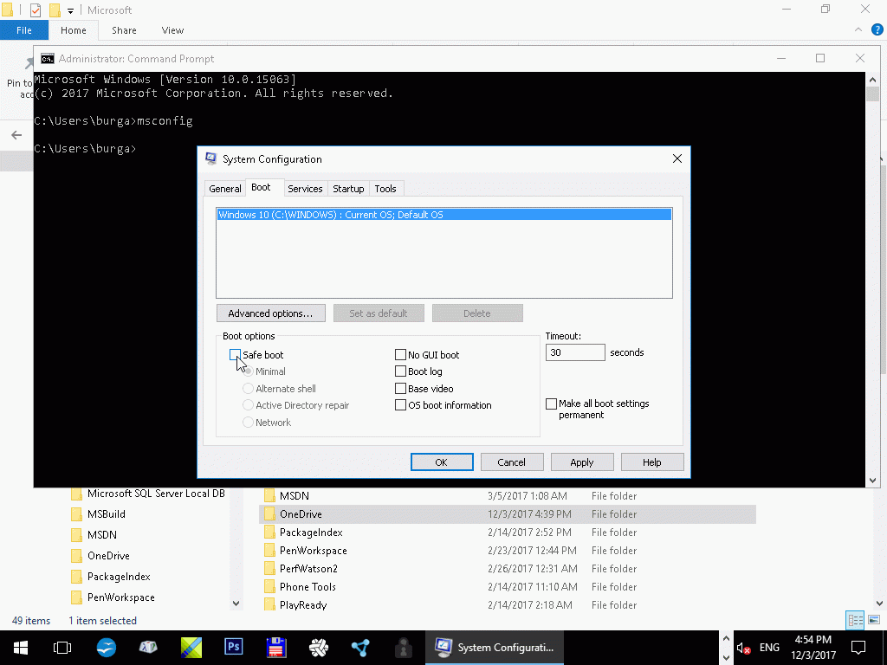The height and width of the screenshot is (665, 887).
Task: Open the green diagonal pencil taskbar icon
Action: click(x=191, y=648)
